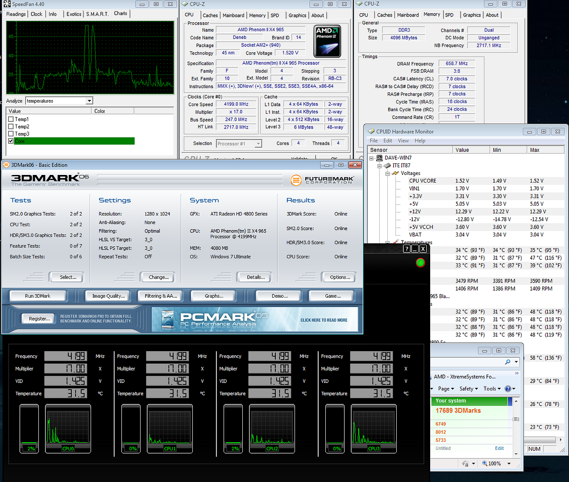Open the Analyze temperatures dropdown
The image size is (569, 482).
coord(89,101)
